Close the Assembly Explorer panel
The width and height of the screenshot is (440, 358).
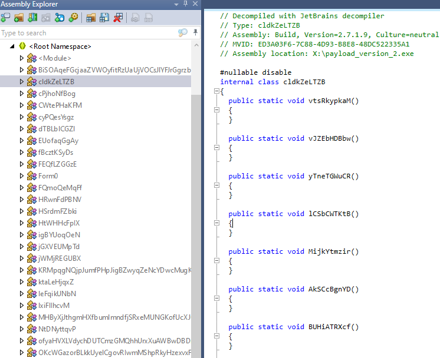(x=195, y=4)
